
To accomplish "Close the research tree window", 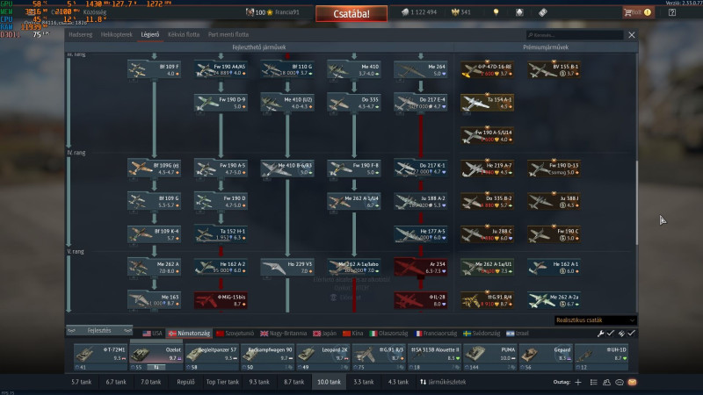I will click(x=632, y=35).
